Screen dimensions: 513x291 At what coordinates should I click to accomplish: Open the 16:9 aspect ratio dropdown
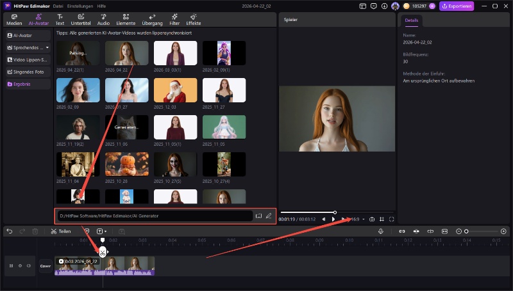coord(357,219)
